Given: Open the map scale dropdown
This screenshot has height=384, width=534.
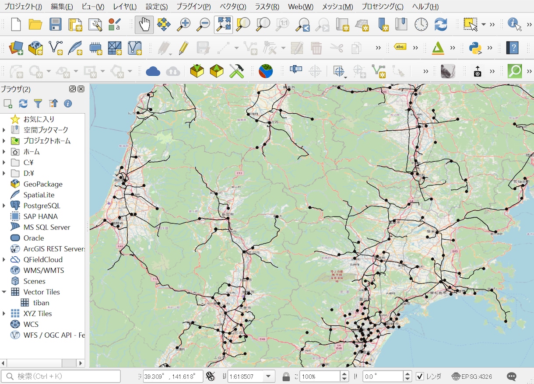Looking at the screenshot, I should click(x=269, y=376).
